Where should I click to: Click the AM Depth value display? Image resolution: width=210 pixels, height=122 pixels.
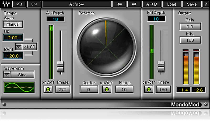(x=55, y=19)
